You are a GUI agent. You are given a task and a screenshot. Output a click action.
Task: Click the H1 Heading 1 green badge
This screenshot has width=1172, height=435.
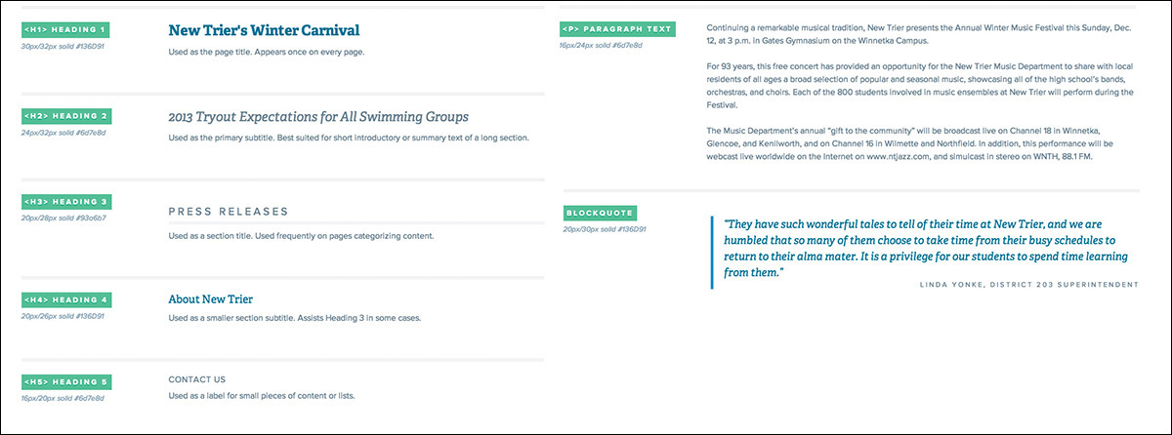point(65,30)
